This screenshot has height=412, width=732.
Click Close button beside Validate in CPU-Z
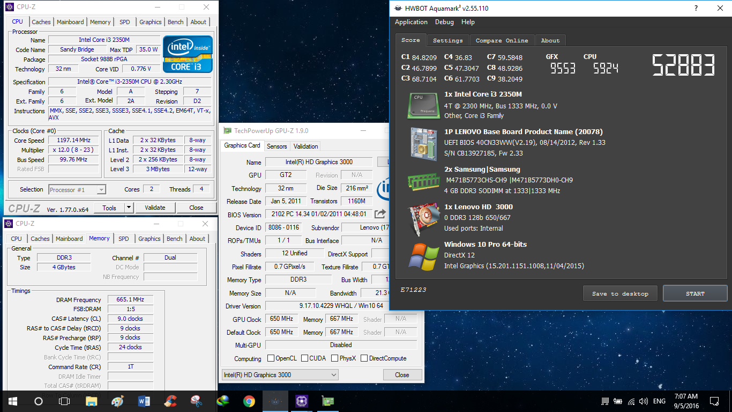[196, 208]
